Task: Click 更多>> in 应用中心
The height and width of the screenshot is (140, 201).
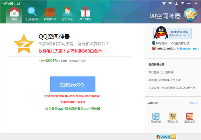Action: tap(194, 103)
